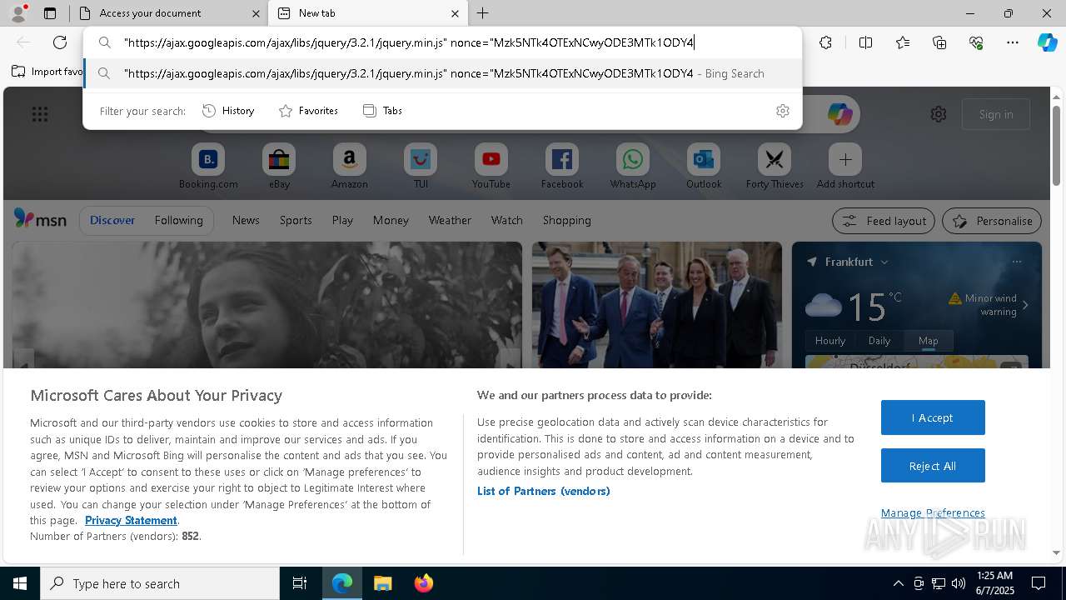The image size is (1066, 600).
Task: Open the Extensions puzzle icon
Action: 825,42
